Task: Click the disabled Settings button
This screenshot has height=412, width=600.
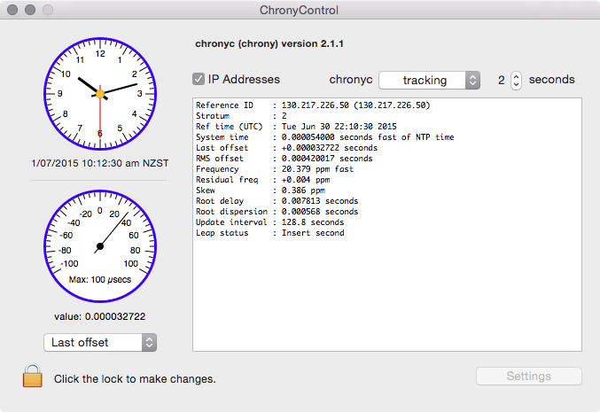Action: 529,376
